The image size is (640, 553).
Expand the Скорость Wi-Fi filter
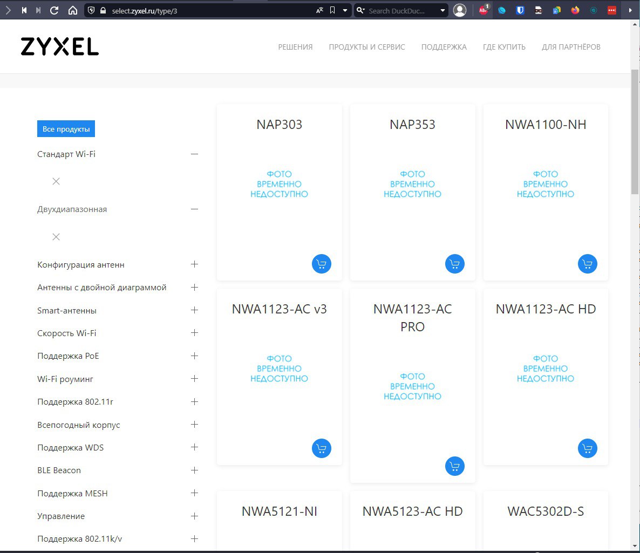(x=194, y=333)
